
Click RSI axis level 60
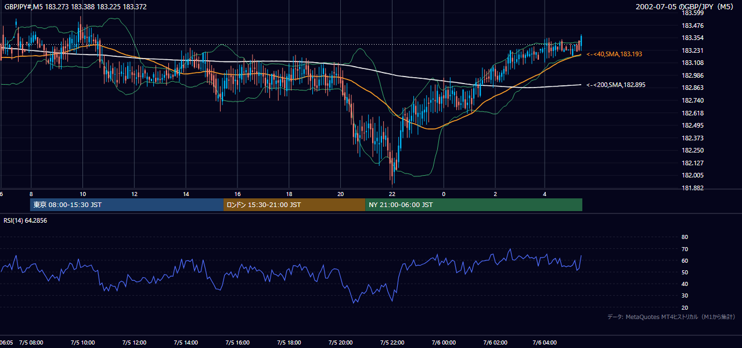[685, 260]
